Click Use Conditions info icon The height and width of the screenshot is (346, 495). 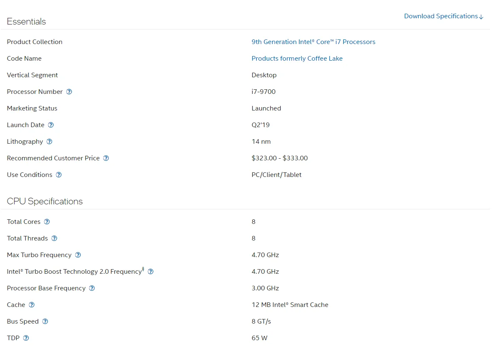[x=59, y=175]
